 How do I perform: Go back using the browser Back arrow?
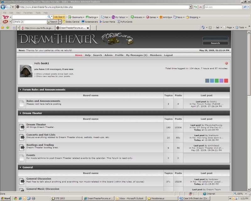(x=3, y=7)
